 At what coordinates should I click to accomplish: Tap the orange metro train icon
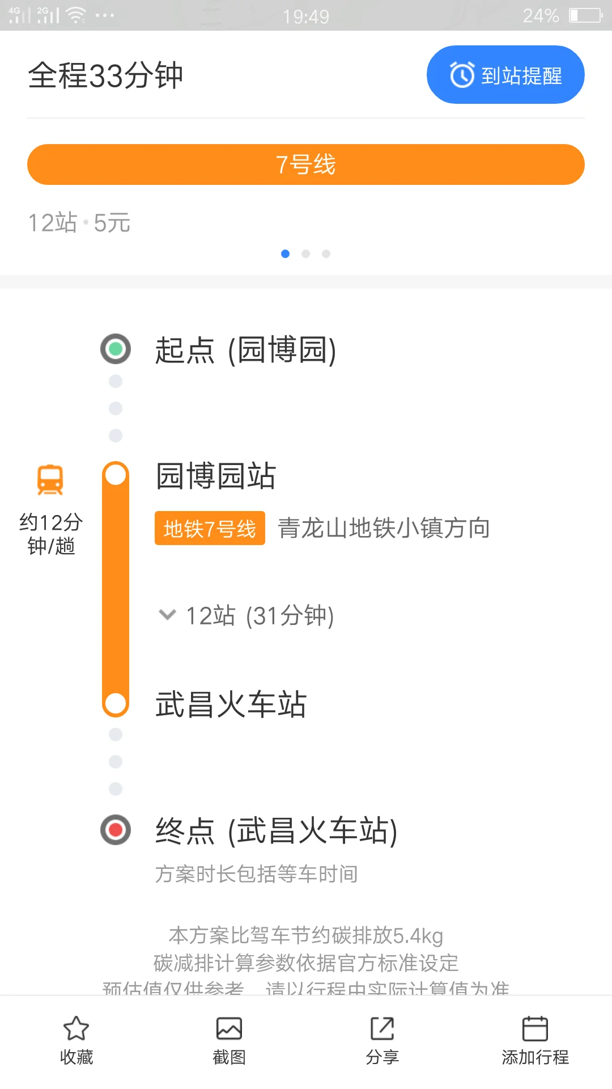pos(50,479)
